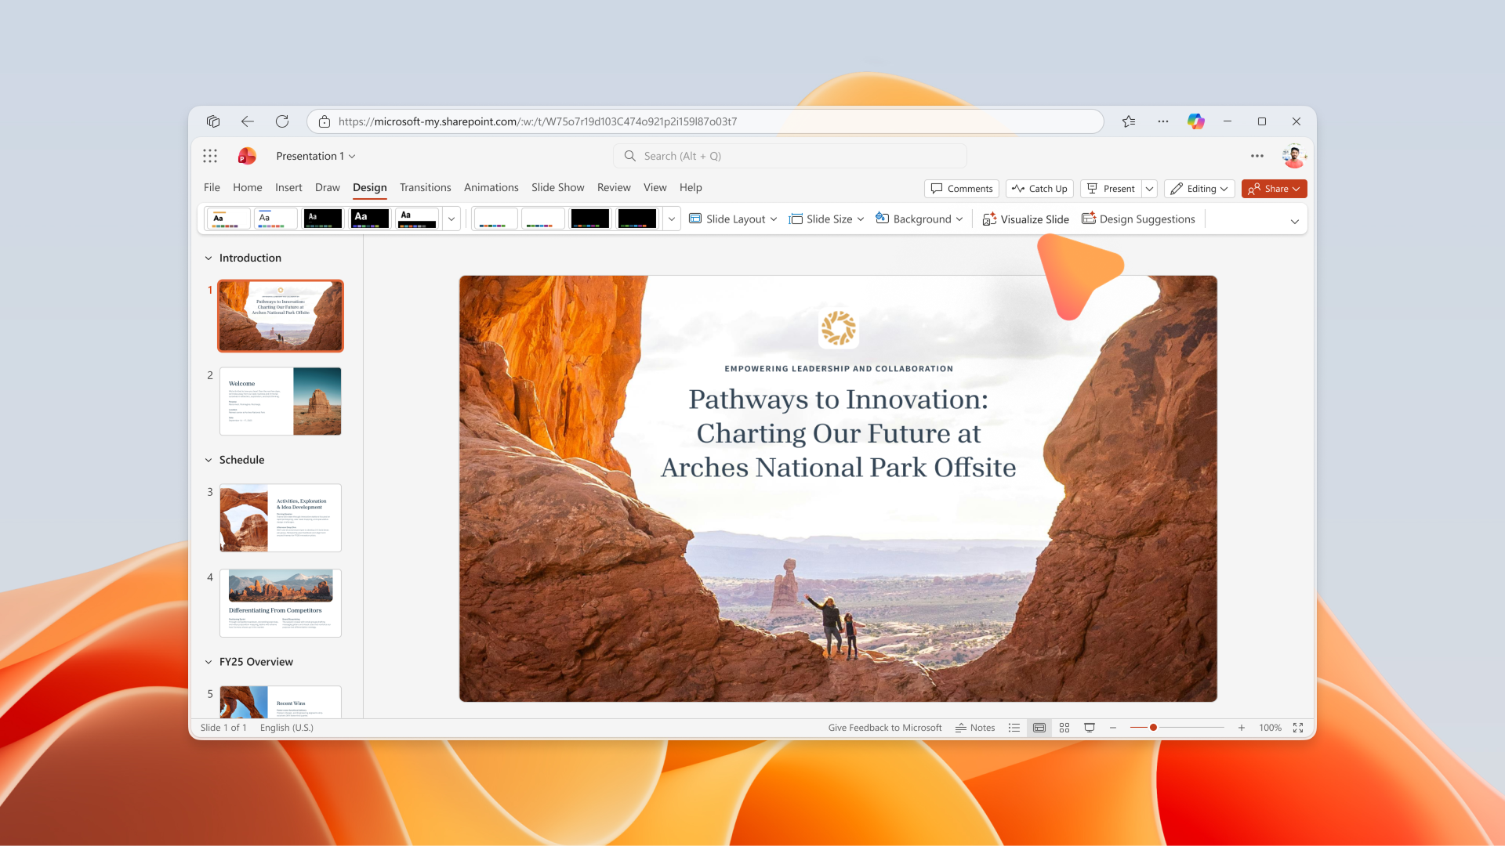Click the Share button
1505x846 pixels.
click(1274, 189)
